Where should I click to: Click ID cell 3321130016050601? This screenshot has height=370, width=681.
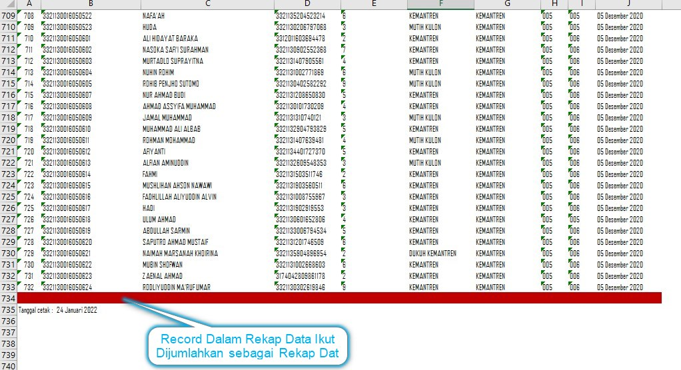[91, 38]
